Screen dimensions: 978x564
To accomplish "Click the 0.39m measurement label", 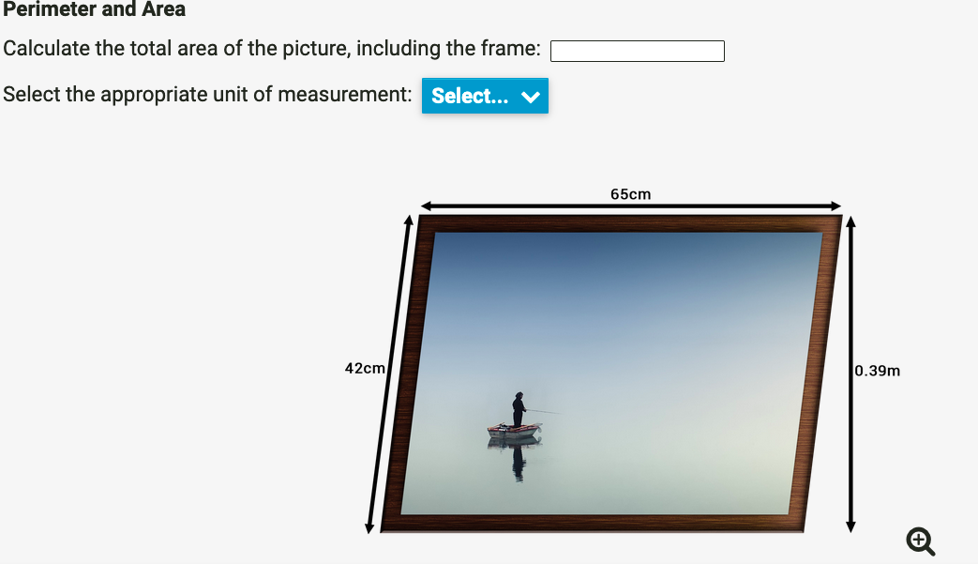I will (x=876, y=371).
